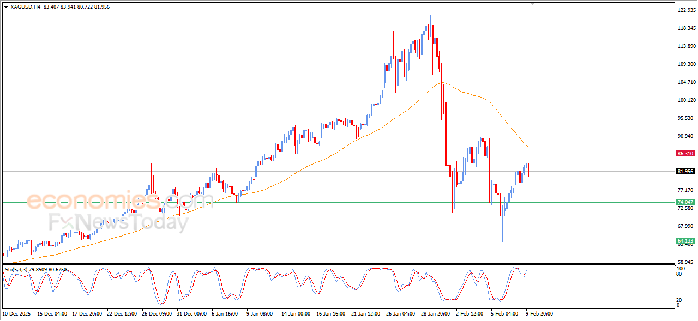Click the FxNewsToday watermark text
This screenshot has width=698, height=321.
(118, 222)
